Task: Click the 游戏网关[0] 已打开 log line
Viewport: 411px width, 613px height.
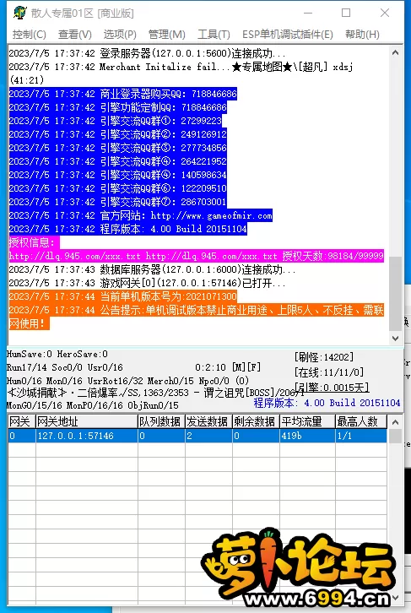Action: [147, 283]
